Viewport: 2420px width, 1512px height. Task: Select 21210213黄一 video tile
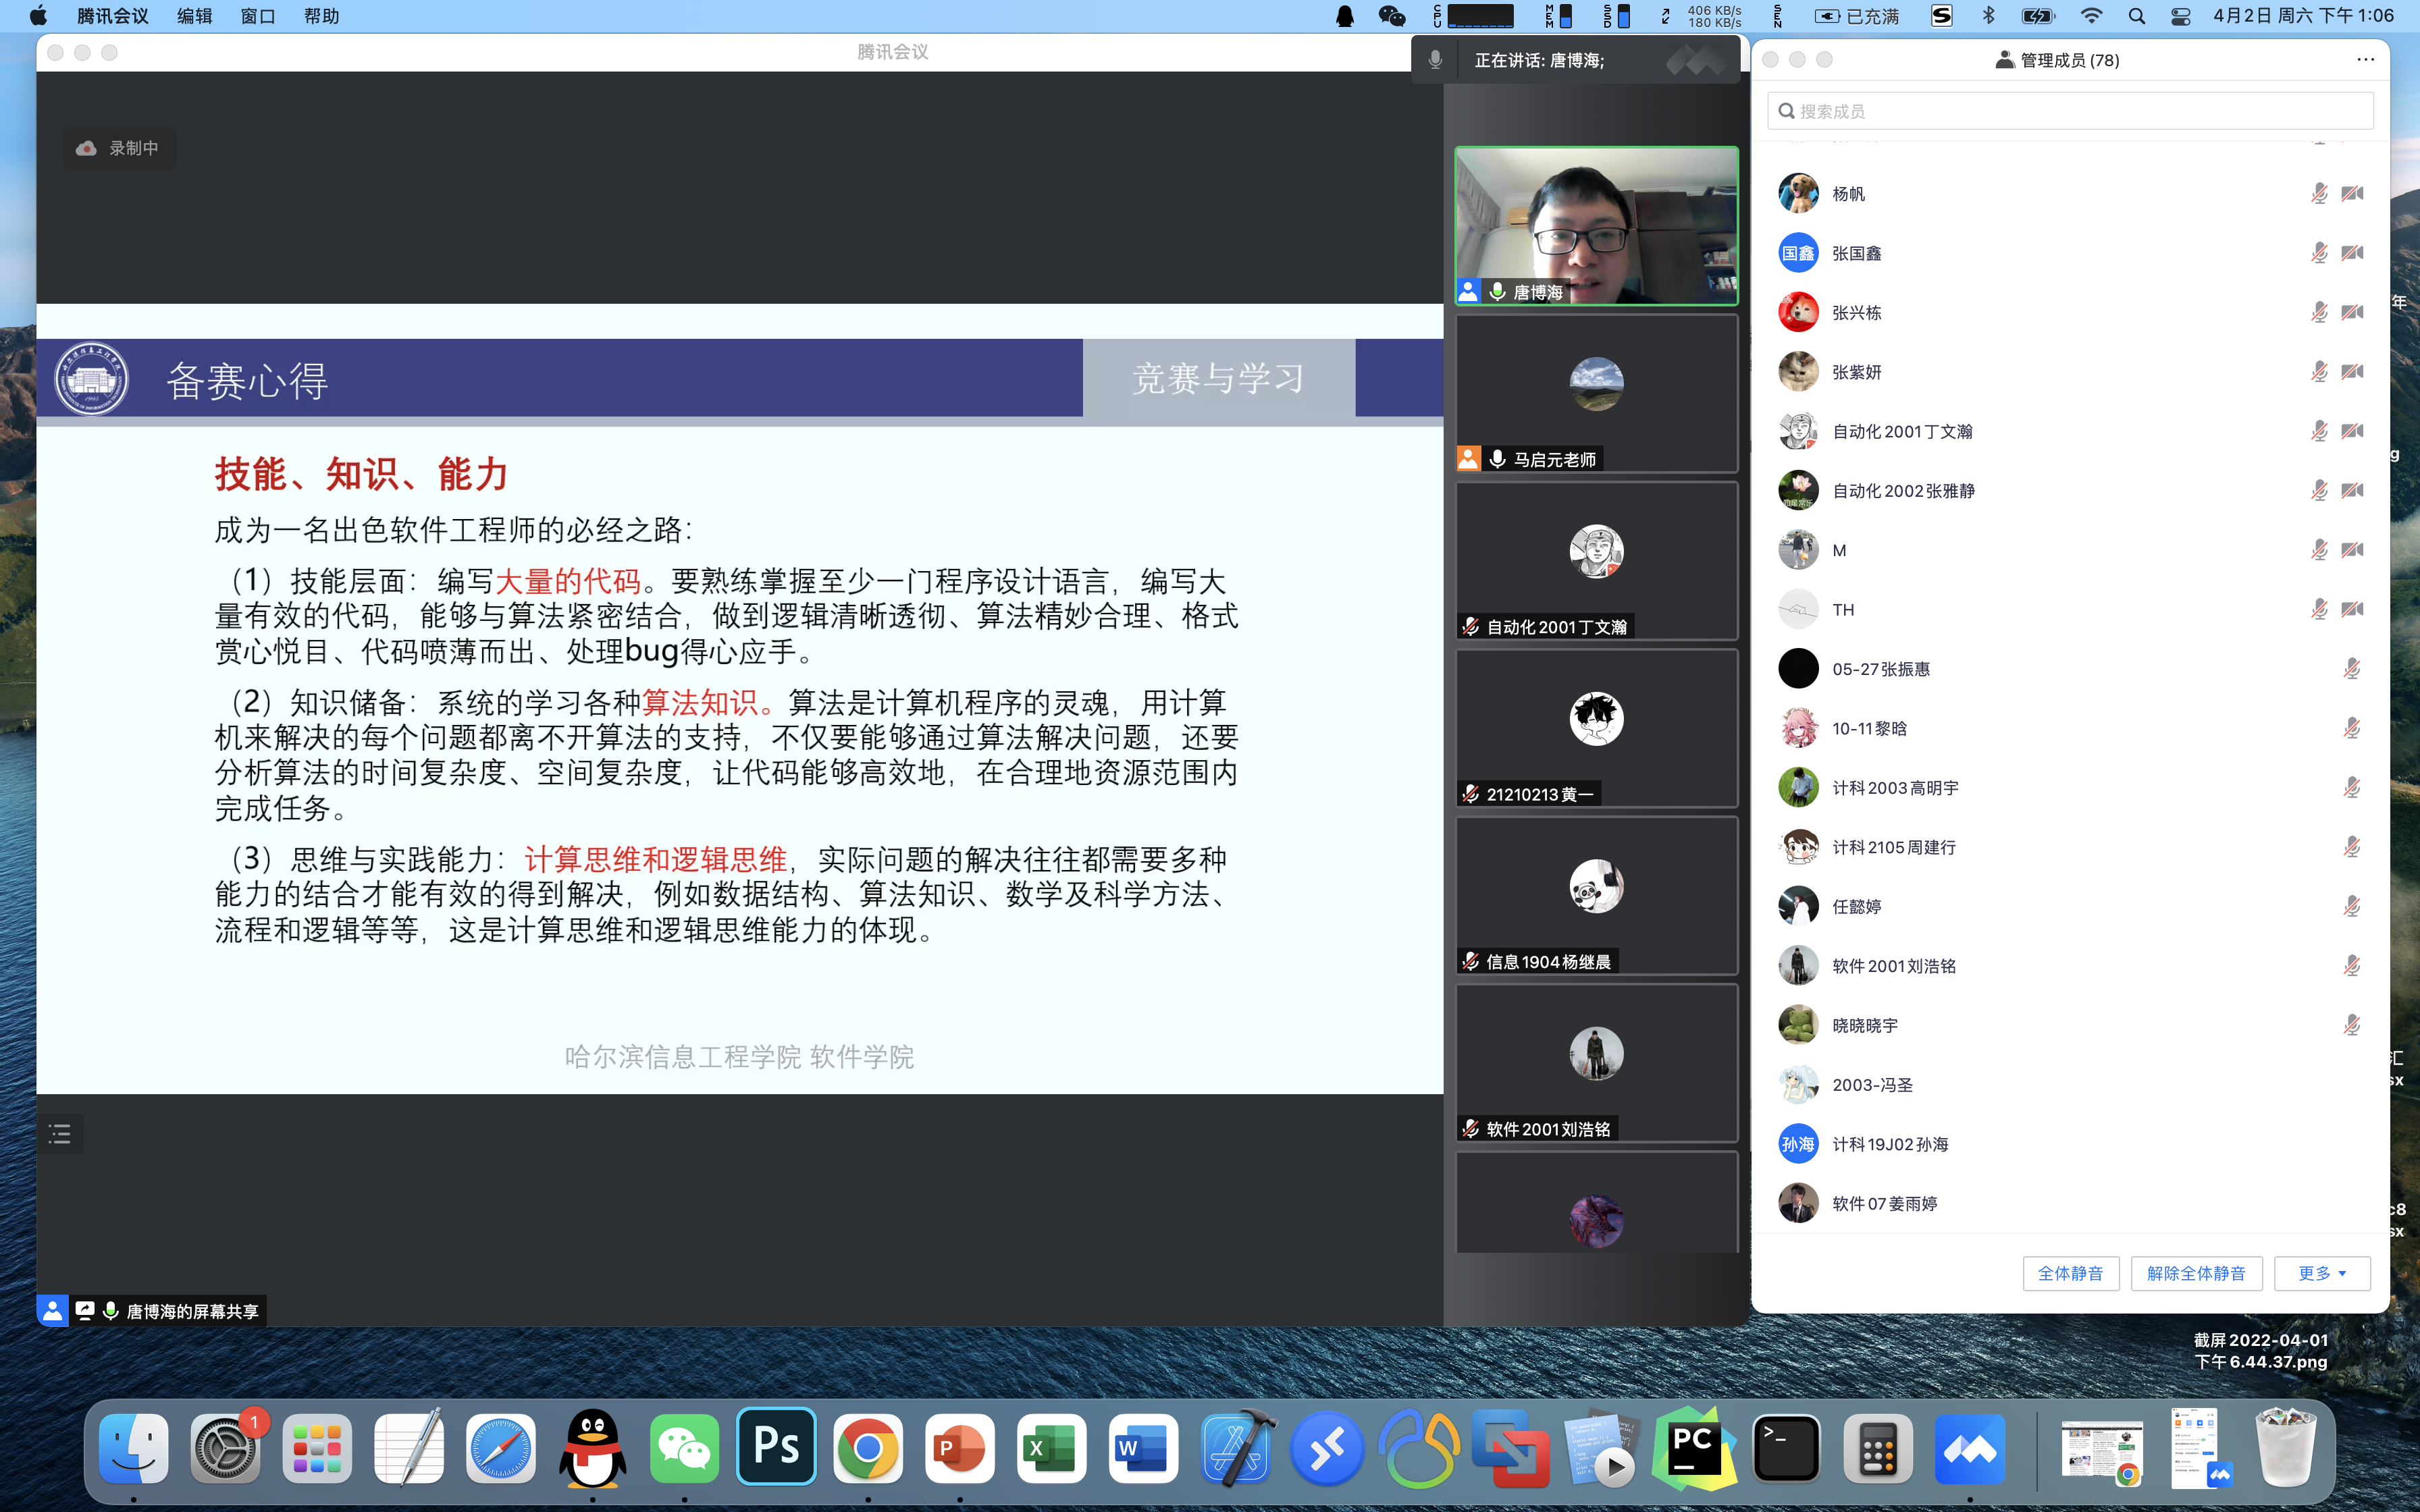pos(1597,728)
